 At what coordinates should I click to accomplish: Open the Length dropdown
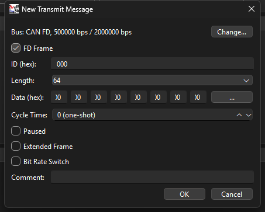pos(152,80)
